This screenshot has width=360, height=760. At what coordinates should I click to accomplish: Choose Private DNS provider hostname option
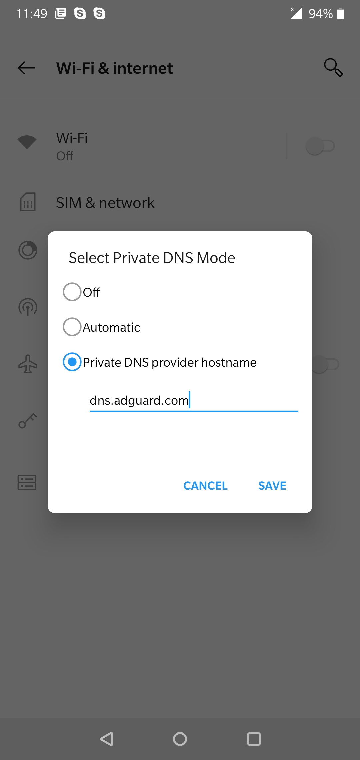click(x=72, y=362)
